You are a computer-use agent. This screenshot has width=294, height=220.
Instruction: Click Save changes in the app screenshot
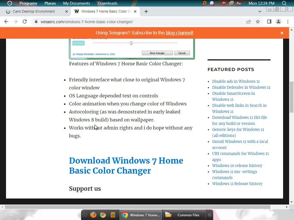click(x=157, y=53)
